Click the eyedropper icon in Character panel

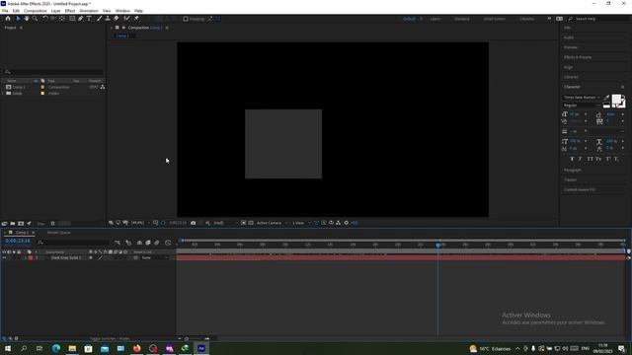pos(606,97)
